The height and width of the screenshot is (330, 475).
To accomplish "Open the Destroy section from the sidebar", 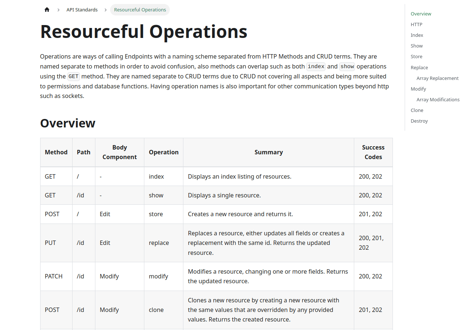I will coord(419,121).
